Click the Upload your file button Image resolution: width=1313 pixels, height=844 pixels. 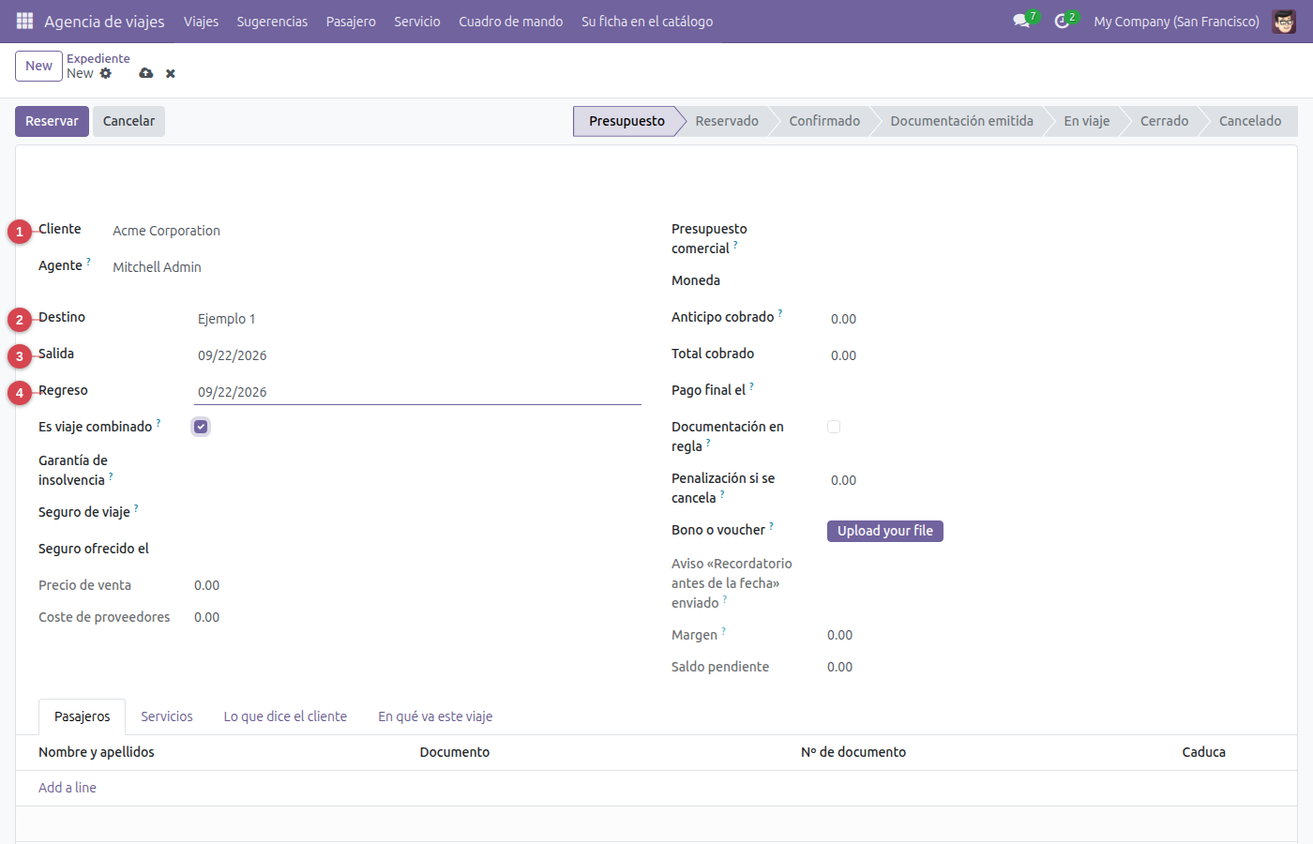[x=884, y=531]
